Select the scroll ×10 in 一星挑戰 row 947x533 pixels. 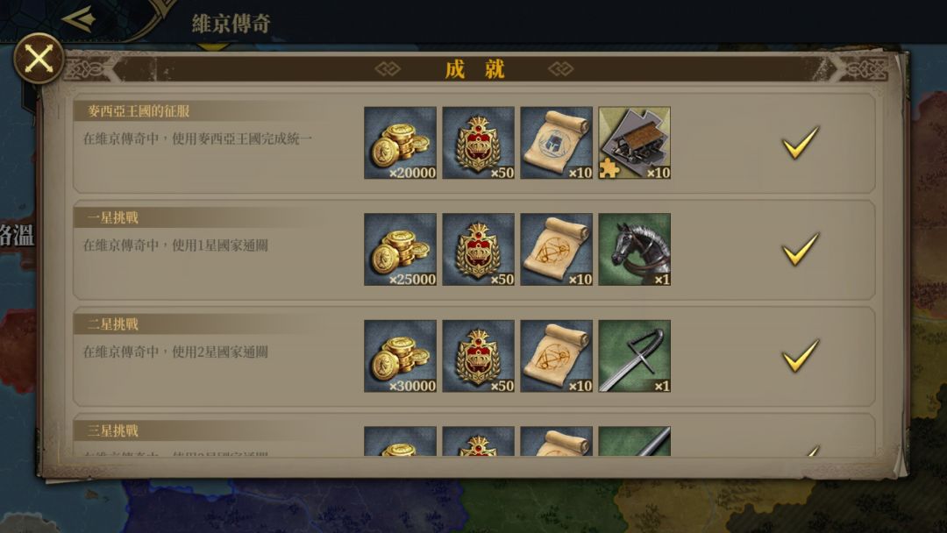556,249
